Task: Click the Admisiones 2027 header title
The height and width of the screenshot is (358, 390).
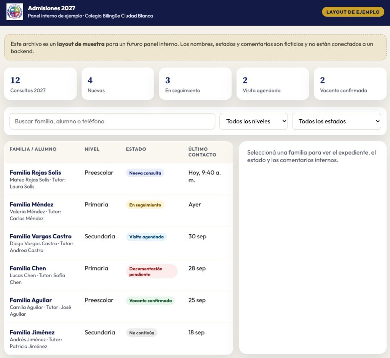Action: [51, 8]
